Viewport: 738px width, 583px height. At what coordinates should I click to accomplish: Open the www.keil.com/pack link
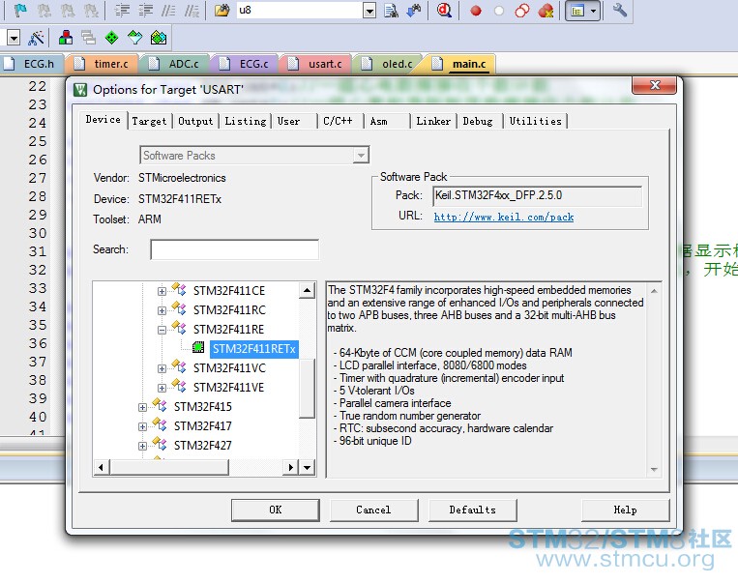pos(504,217)
